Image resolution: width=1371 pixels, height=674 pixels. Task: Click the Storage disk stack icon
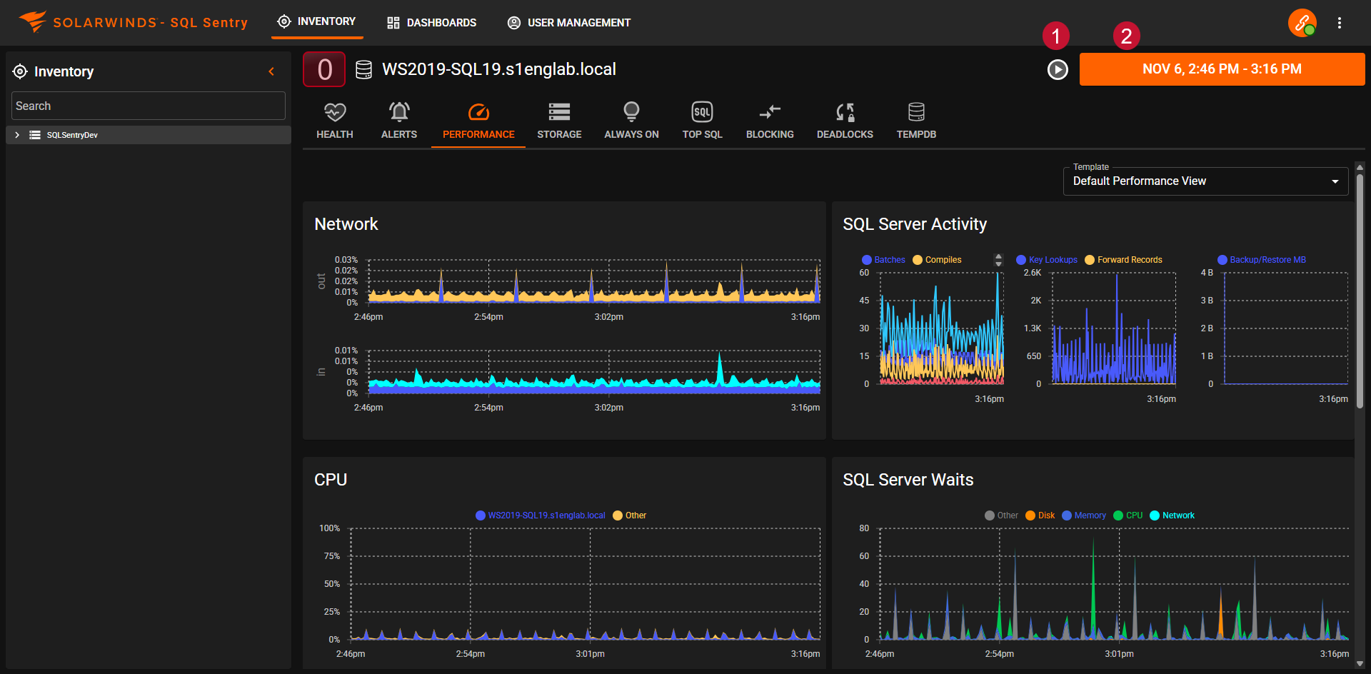pyautogui.click(x=559, y=113)
